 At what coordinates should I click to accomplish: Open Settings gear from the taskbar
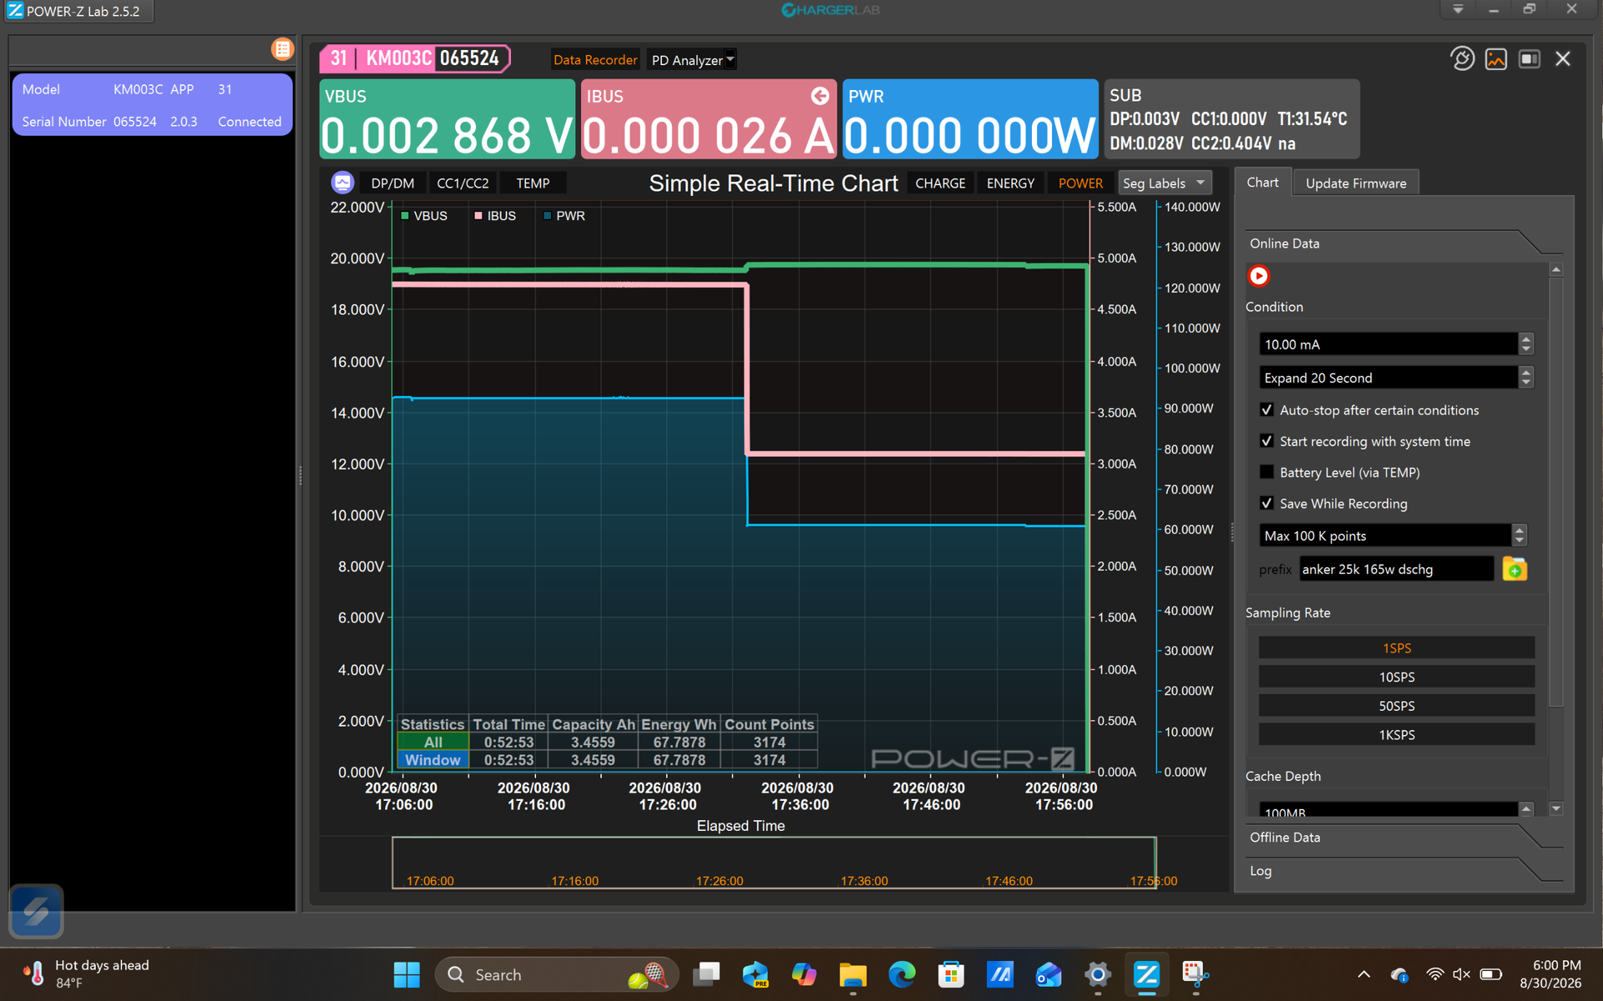point(1097,974)
